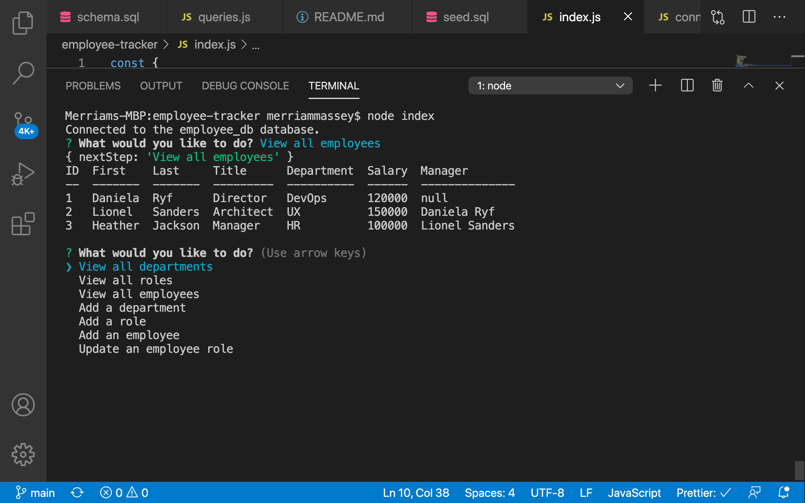Open editor More Actions ellipsis
This screenshot has height=503, width=805.
tap(779, 17)
